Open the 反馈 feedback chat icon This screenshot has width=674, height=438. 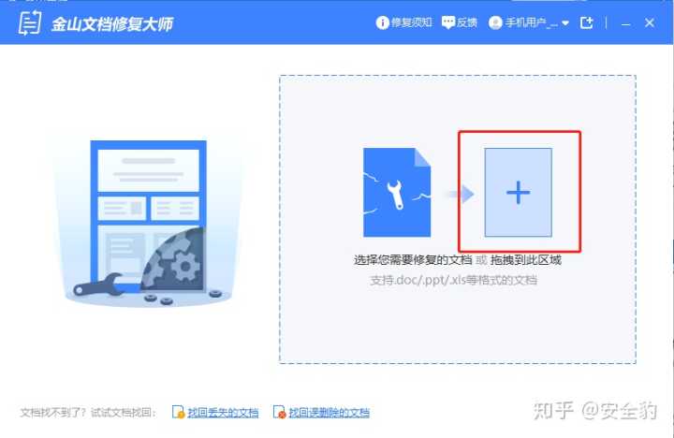coord(447,22)
